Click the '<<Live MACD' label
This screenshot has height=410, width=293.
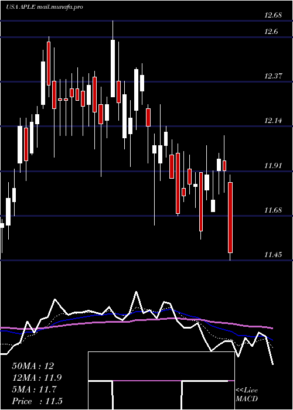pos(247,395)
